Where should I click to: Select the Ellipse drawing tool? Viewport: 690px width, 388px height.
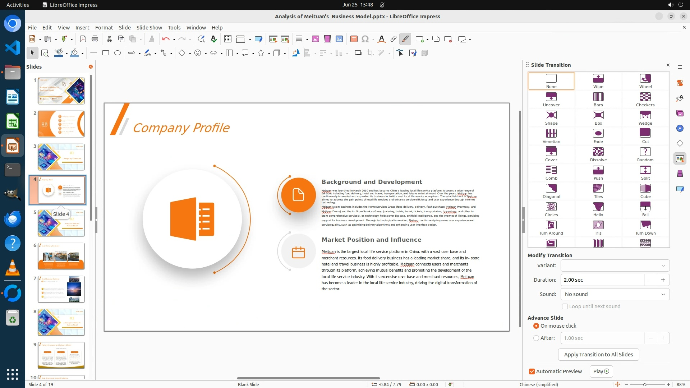pyautogui.click(x=118, y=53)
